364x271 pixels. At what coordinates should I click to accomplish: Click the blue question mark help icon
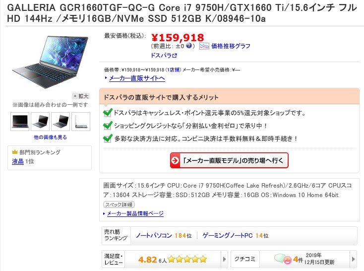tap(189, 46)
